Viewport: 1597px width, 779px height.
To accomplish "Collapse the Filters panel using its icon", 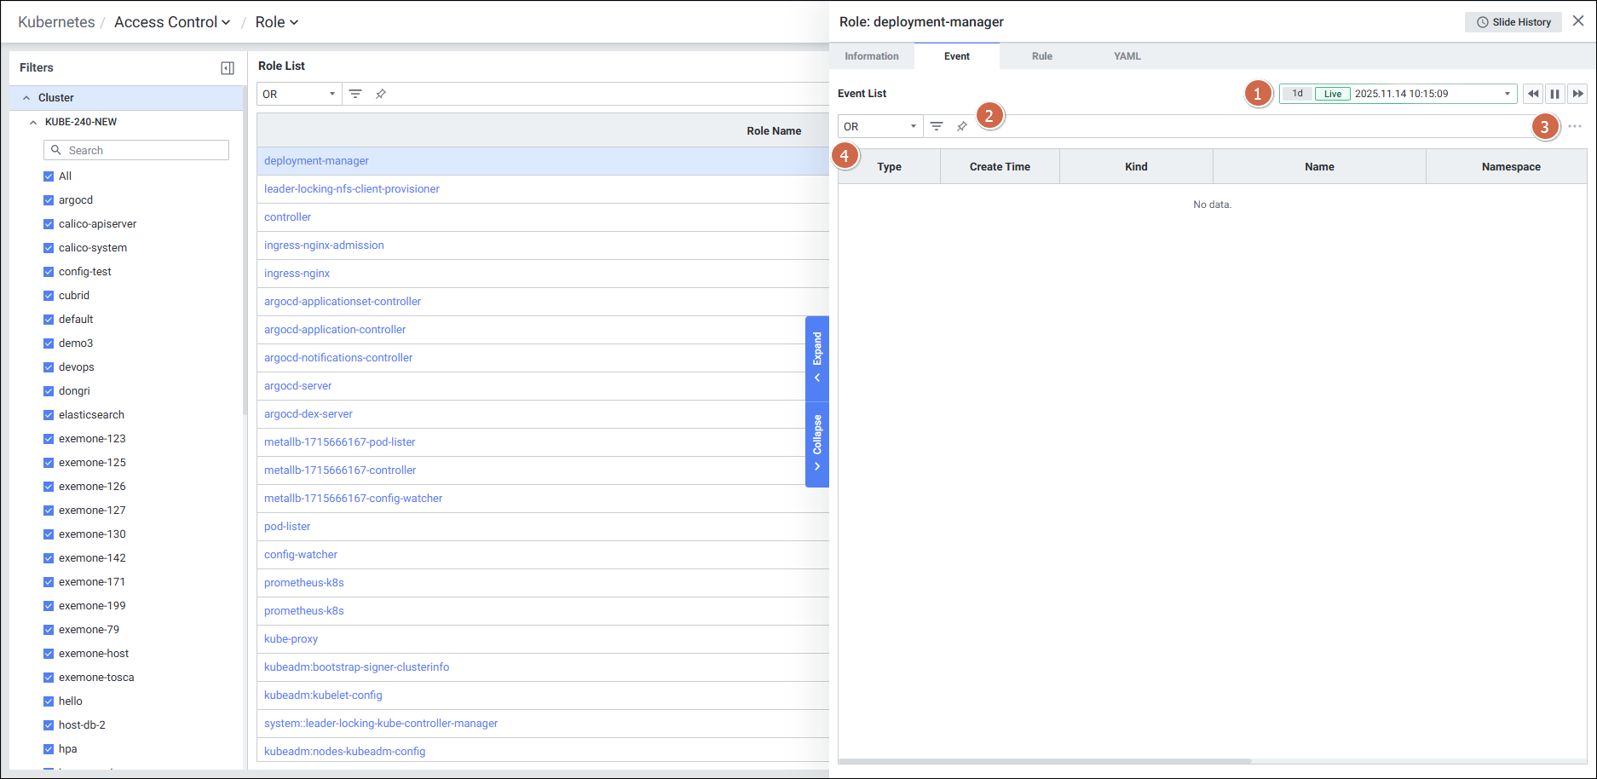I will 228,68.
